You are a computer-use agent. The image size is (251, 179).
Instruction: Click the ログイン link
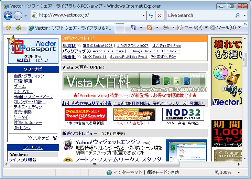point(42,60)
